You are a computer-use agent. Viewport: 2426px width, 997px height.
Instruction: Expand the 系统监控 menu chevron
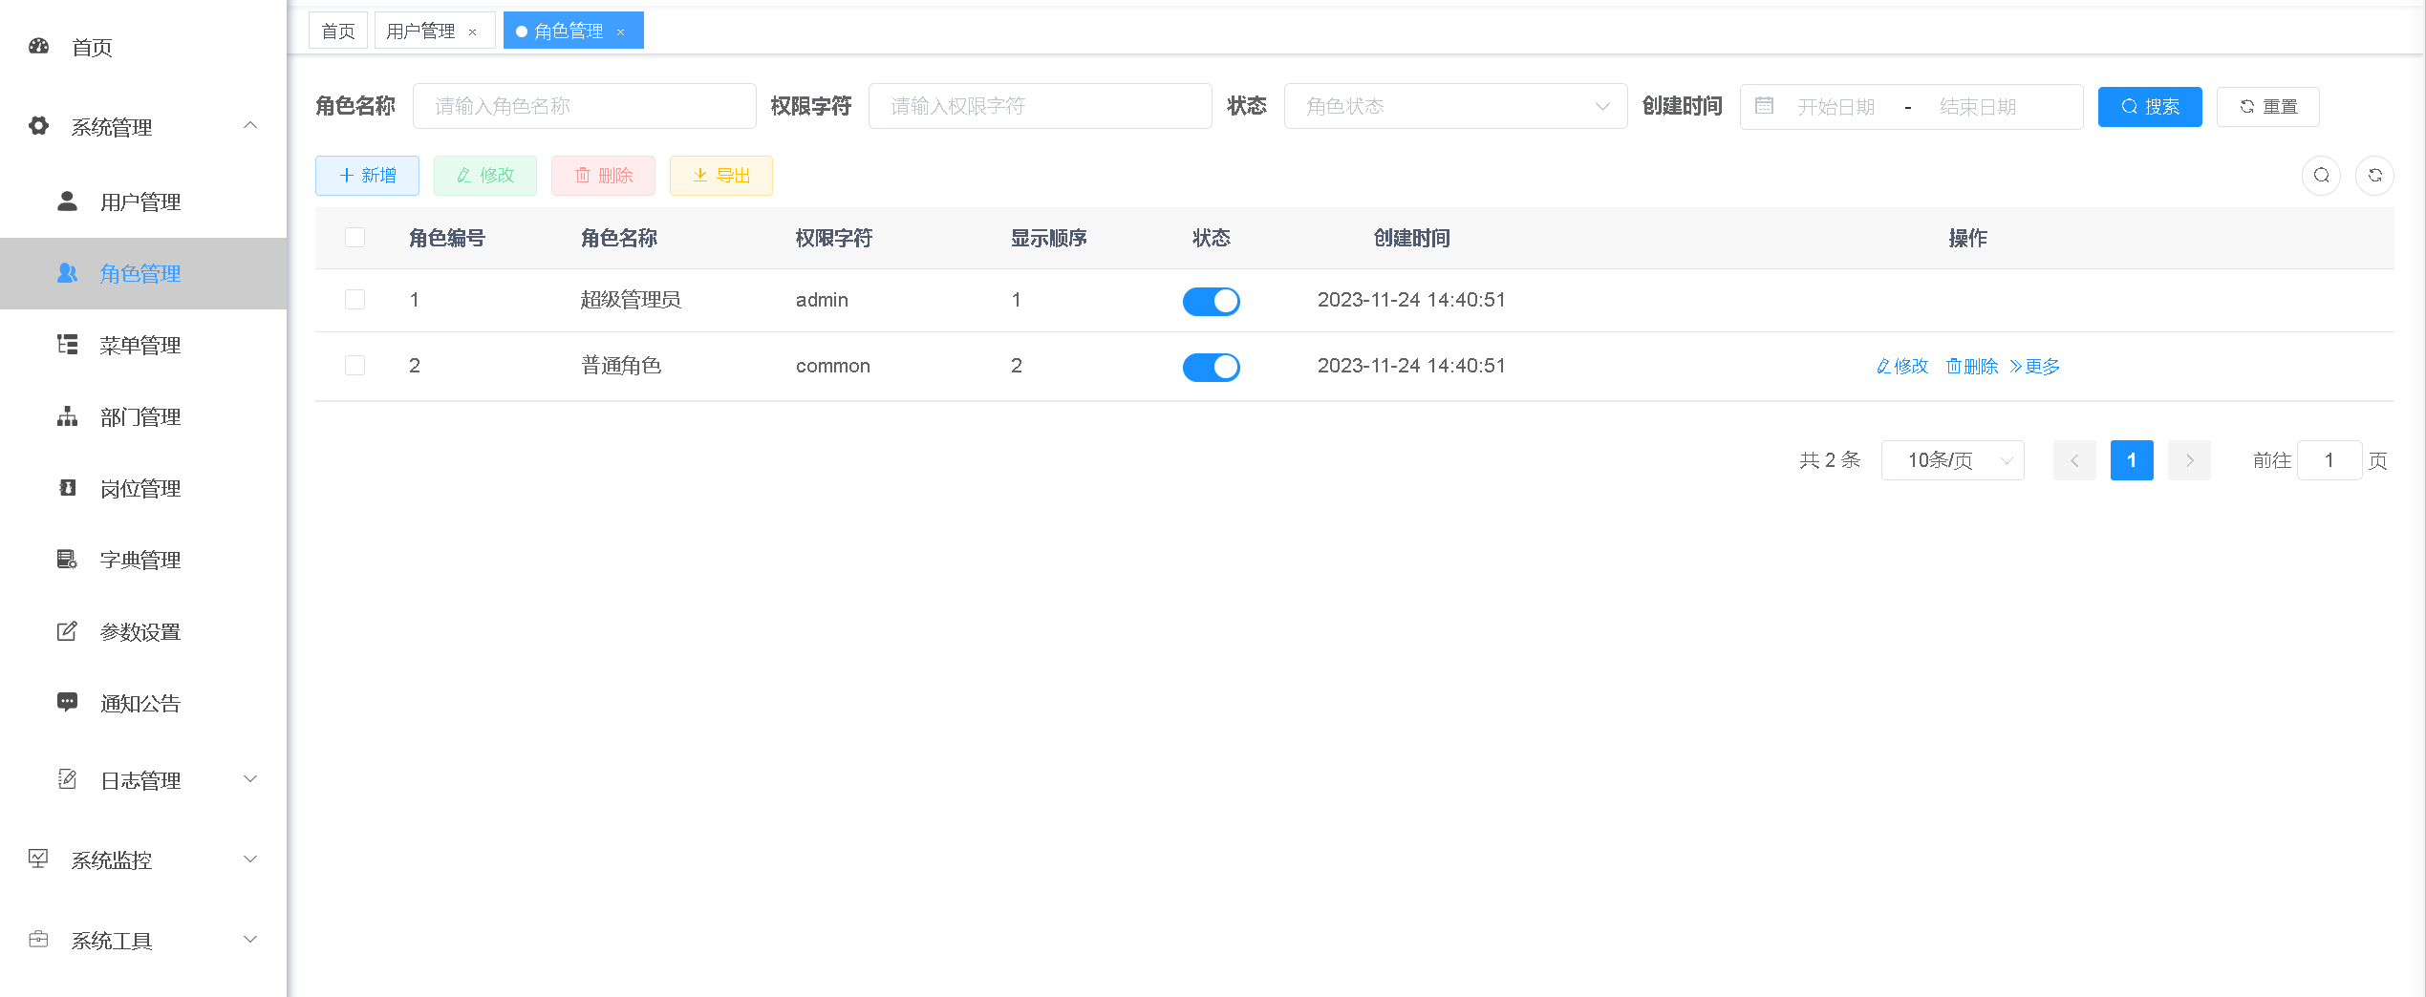tap(249, 859)
